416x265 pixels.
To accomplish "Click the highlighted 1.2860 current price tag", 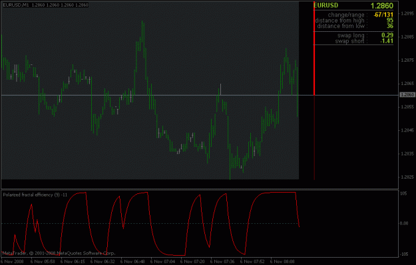I will click(407, 95).
